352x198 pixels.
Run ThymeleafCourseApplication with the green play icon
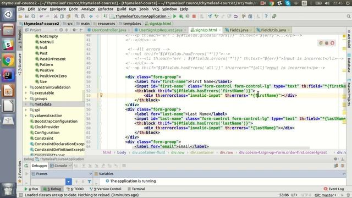pos(175,16)
